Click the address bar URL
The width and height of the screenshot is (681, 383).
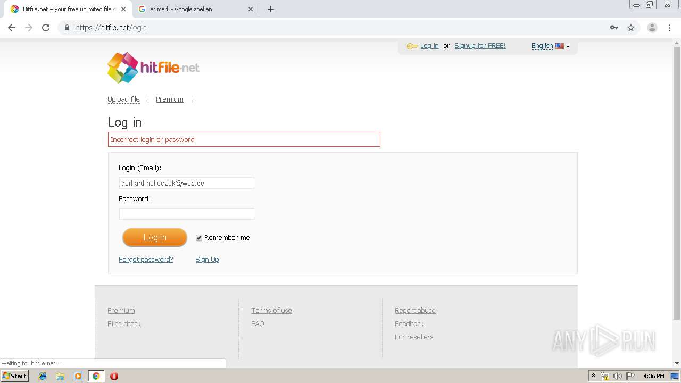coord(111,28)
